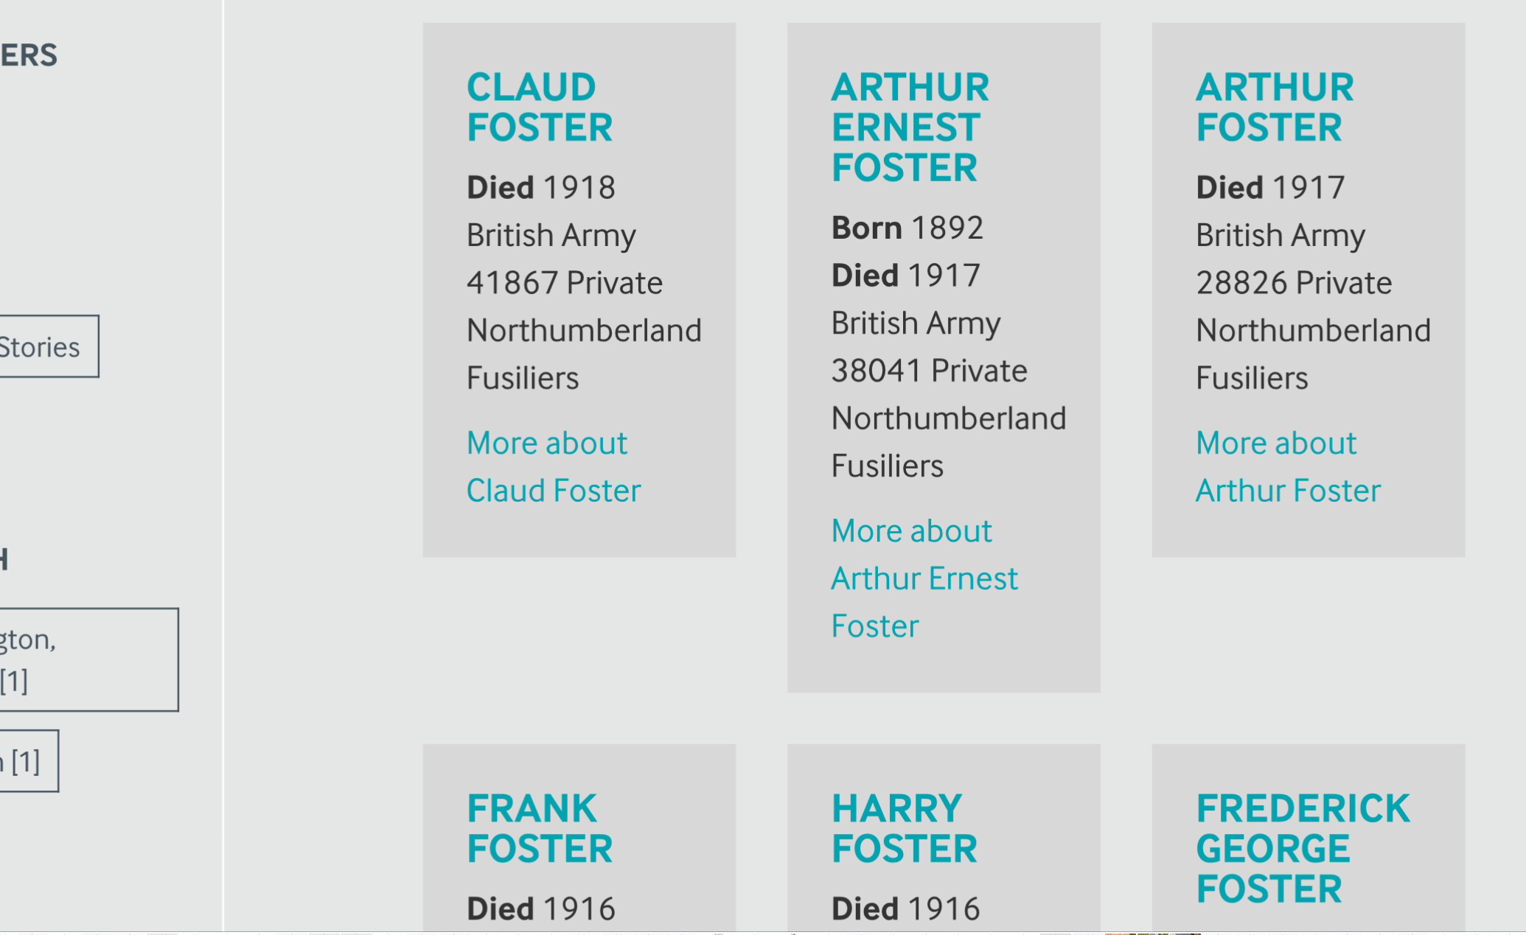Select the CLAUD FOSTER name heading
1526x935 pixels.
(540, 108)
